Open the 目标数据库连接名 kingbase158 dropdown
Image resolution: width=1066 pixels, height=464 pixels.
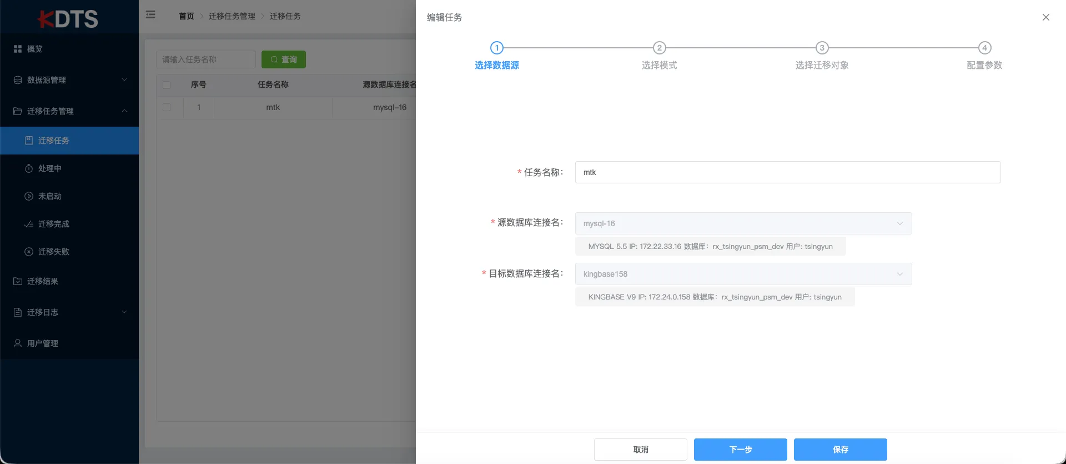click(743, 274)
